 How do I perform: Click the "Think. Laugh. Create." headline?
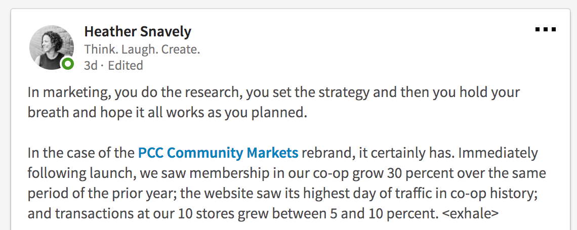(x=142, y=49)
